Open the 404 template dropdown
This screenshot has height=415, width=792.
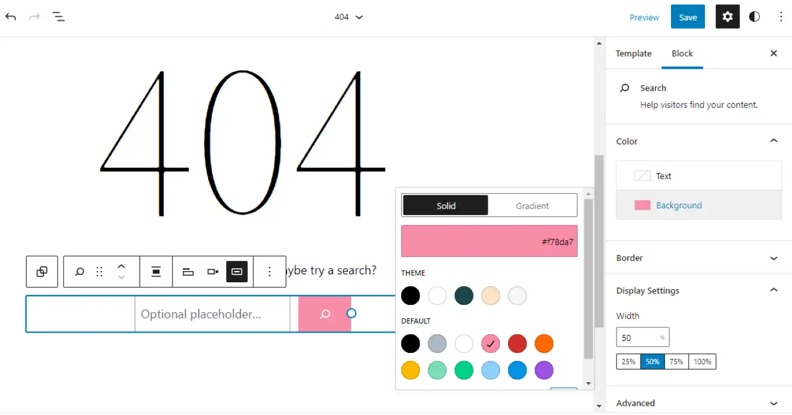point(348,17)
